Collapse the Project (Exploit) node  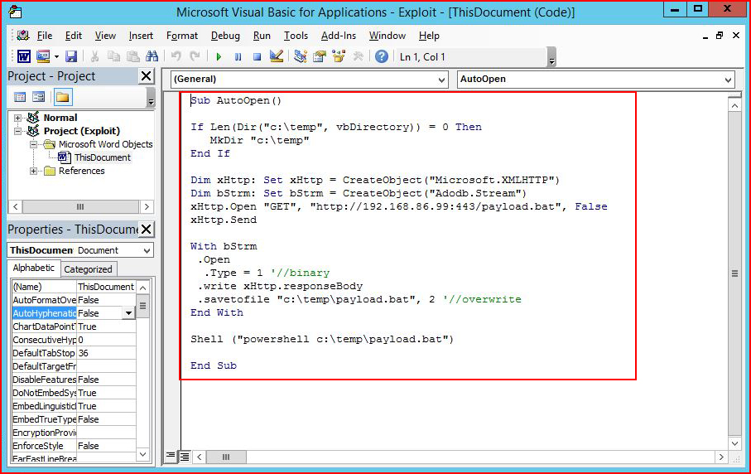(17, 131)
